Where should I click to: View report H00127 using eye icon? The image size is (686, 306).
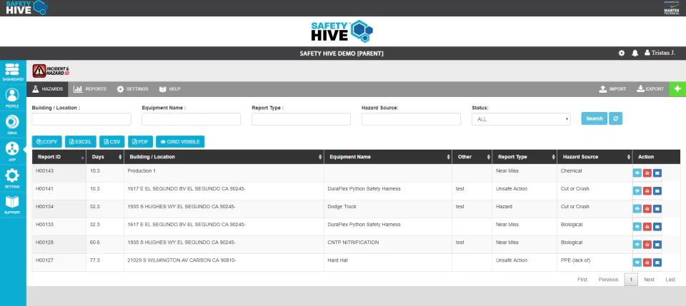click(x=637, y=262)
